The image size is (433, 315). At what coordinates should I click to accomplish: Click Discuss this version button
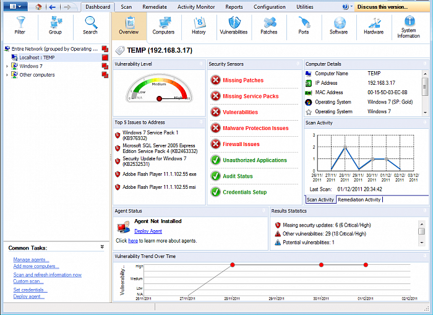click(x=392, y=7)
